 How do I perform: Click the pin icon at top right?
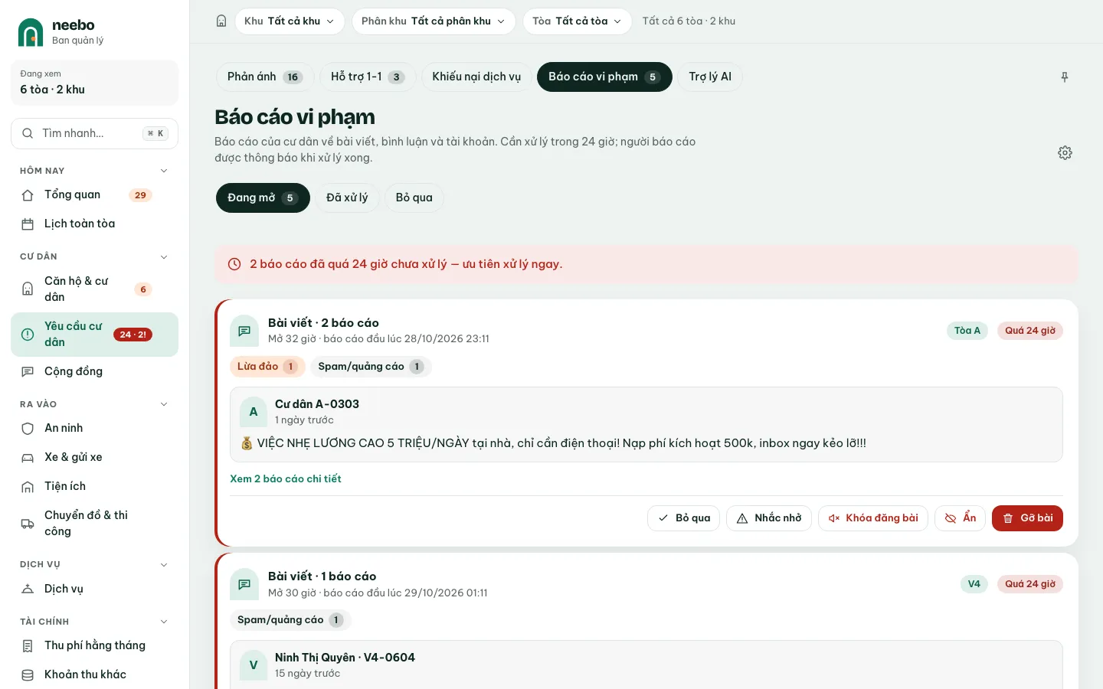pyautogui.click(x=1065, y=77)
